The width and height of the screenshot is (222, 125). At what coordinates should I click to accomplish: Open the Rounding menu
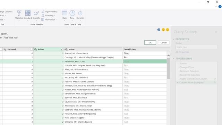(48, 16)
